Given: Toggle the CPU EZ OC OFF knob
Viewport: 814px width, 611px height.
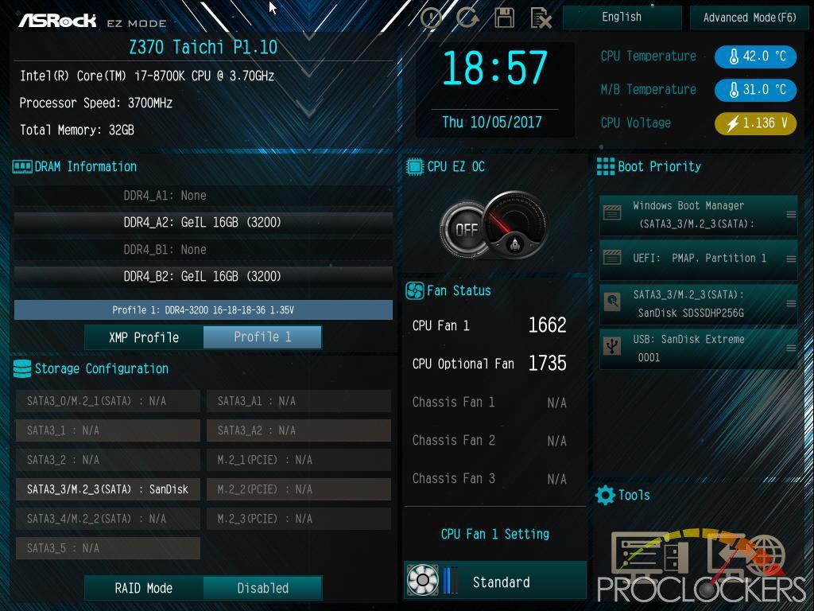Looking at the screenshot, I should click(464, 229).
